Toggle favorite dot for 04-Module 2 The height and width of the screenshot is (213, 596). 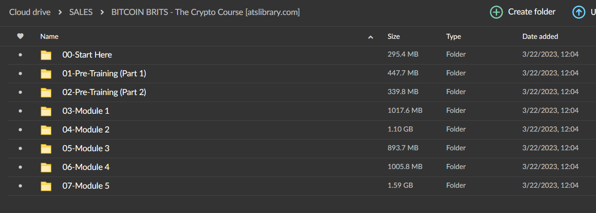(20, 130)
